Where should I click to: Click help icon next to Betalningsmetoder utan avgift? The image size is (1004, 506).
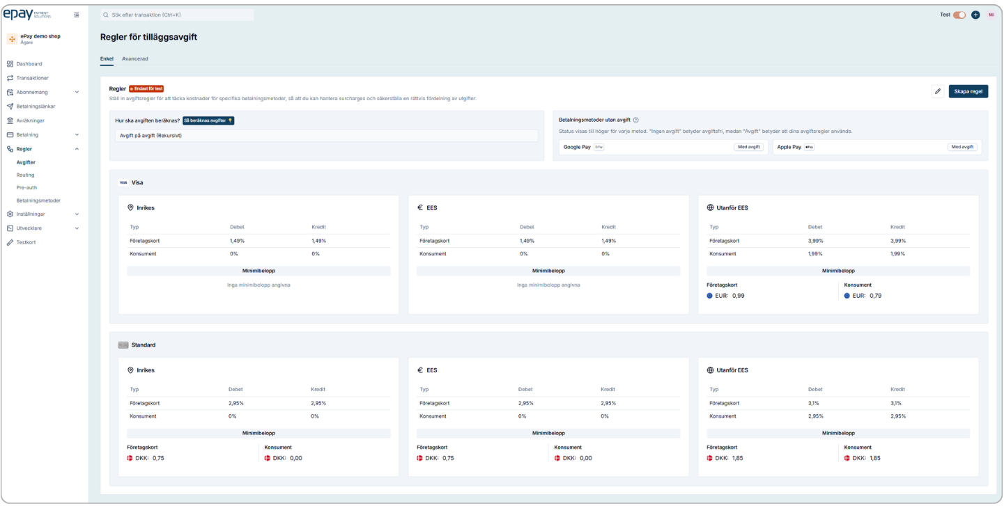click(x=635, y=120)
